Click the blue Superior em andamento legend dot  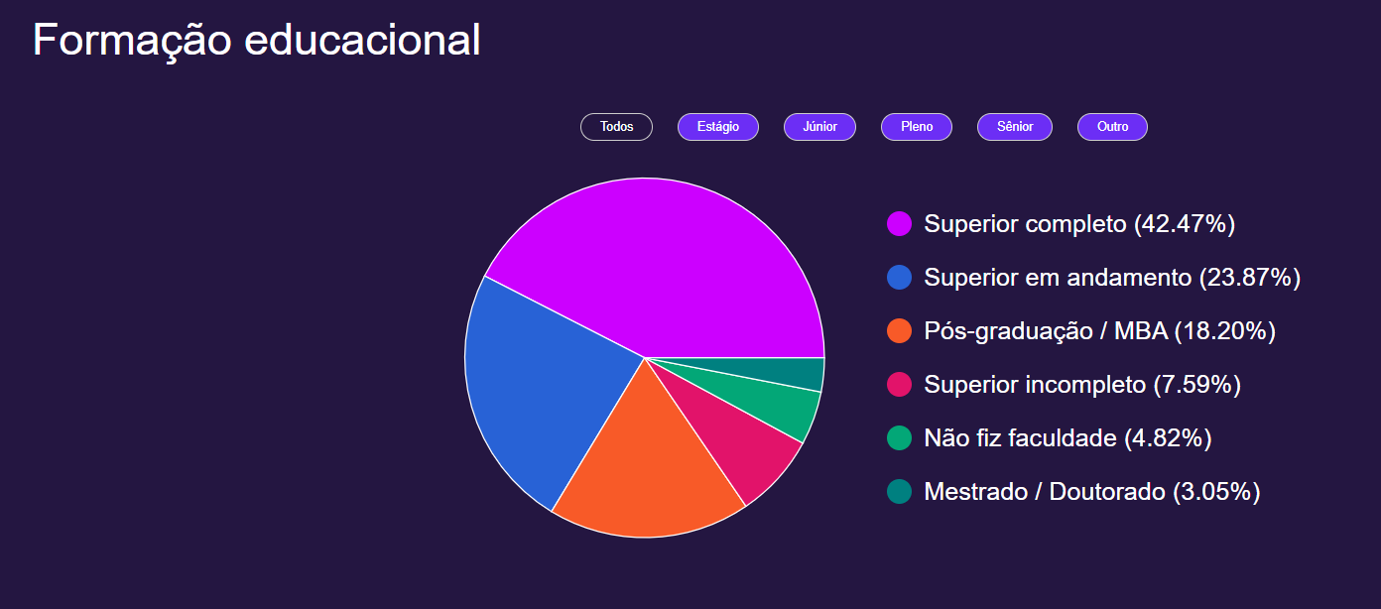coord(899,277)
